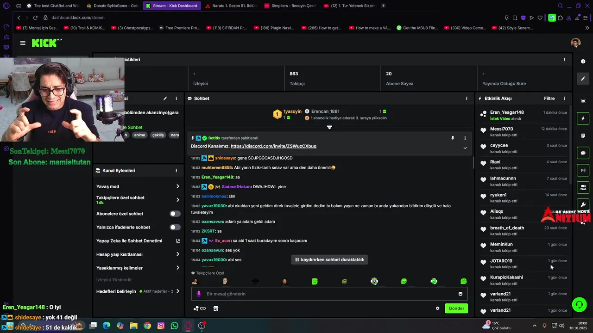The height and width of the screenshot is (333, 593).
Task: Open the user profile avatar menu
Action: tap(575, 43)
